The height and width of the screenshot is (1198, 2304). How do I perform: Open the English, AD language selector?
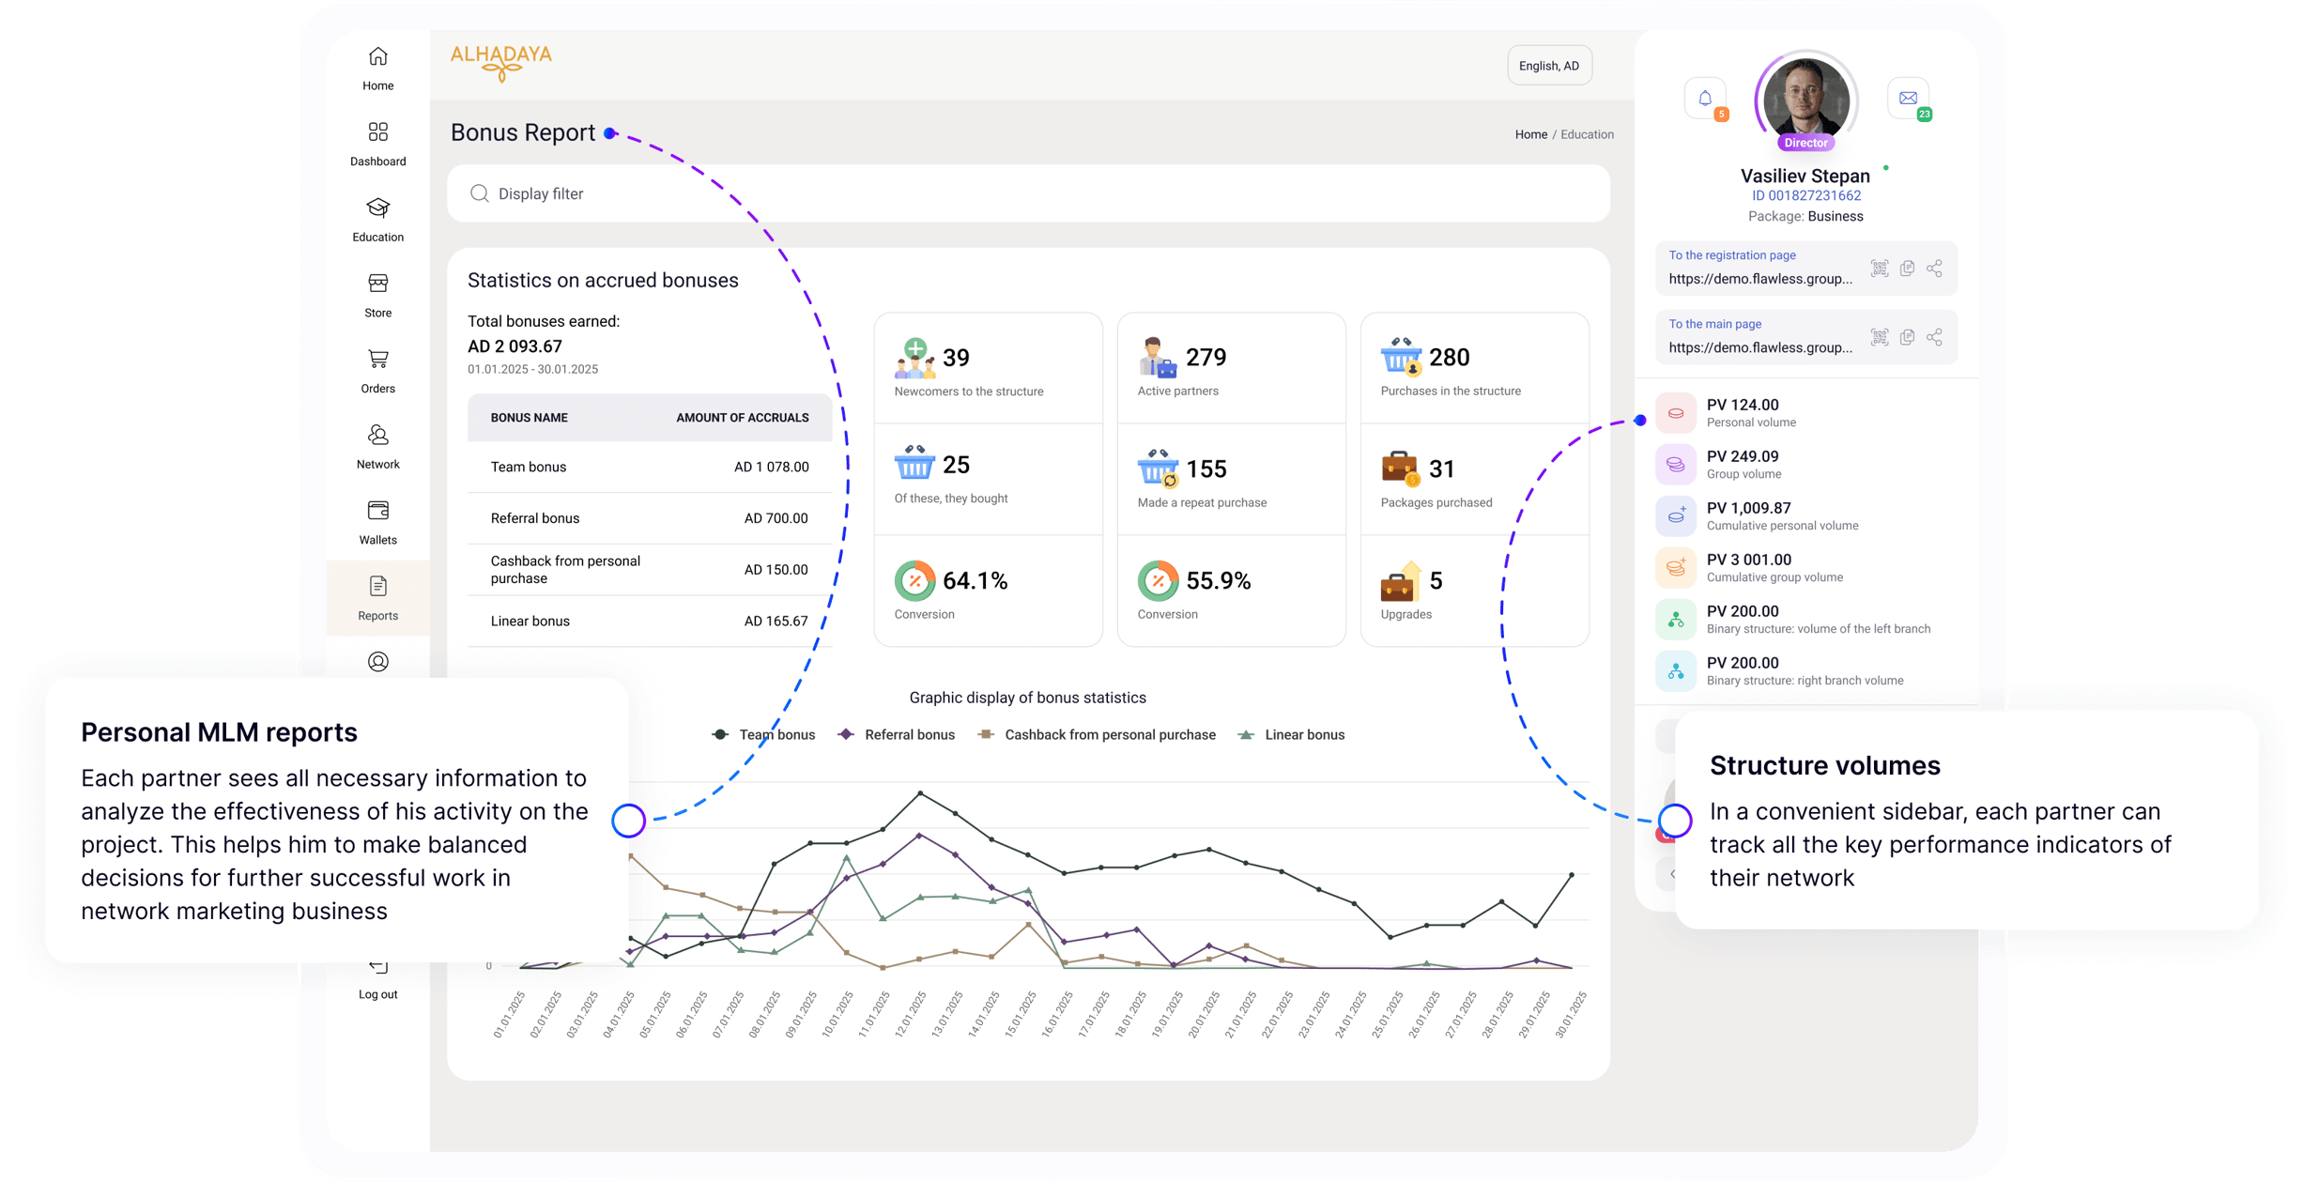(1548, 66)
